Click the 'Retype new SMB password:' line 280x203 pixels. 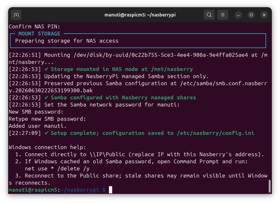[x=47, y=119]
